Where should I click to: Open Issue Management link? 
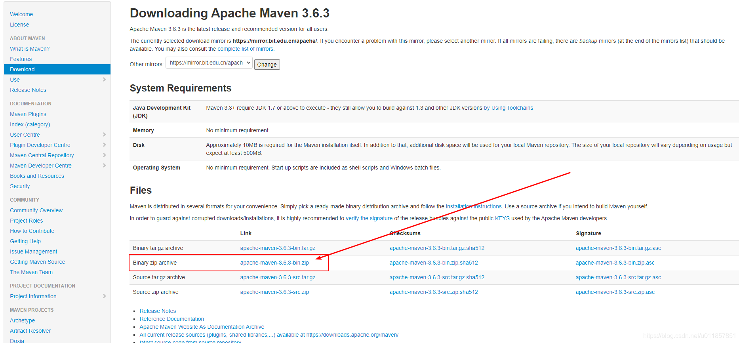pos(34,252)
